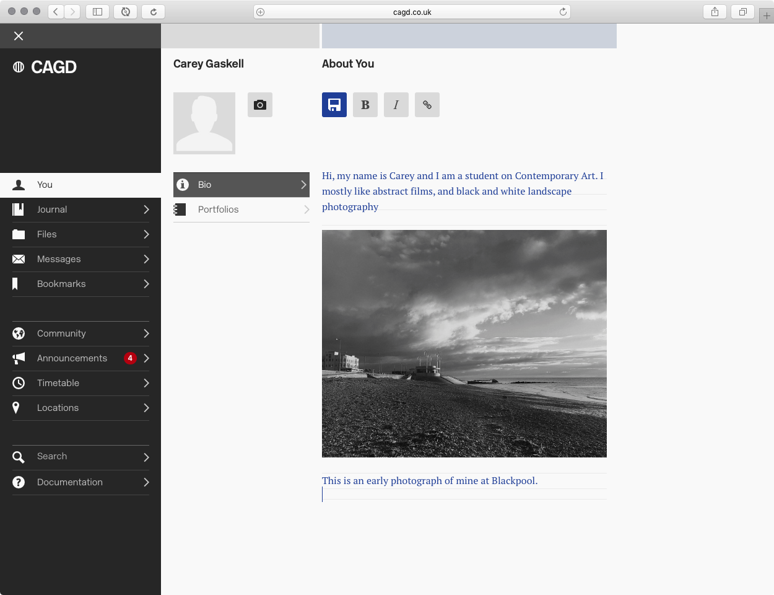Viewport: 774px width, 595px height.
Task: Open a new Safari tab
Action: pos(767,16)
